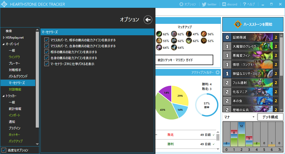285x154 pixels.
Task: Click game history scroll up arrow
Action: point(218,132)
